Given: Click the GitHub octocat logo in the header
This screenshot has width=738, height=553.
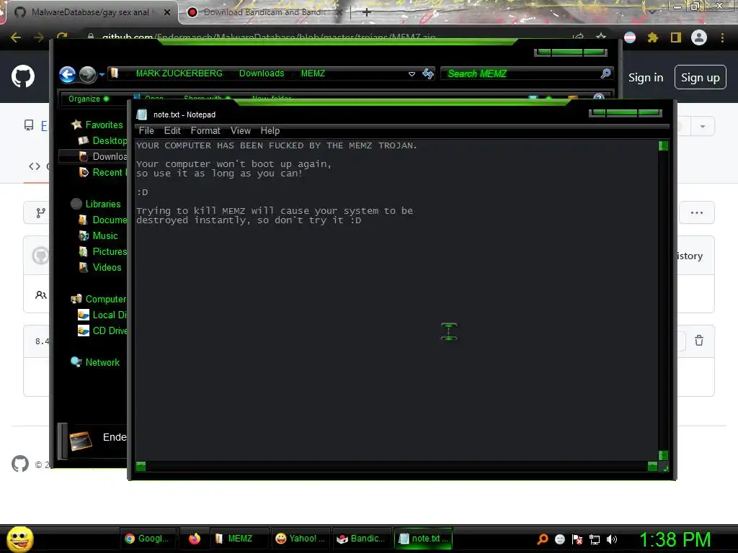Looking at the screenshot, I should pos(23,76).
